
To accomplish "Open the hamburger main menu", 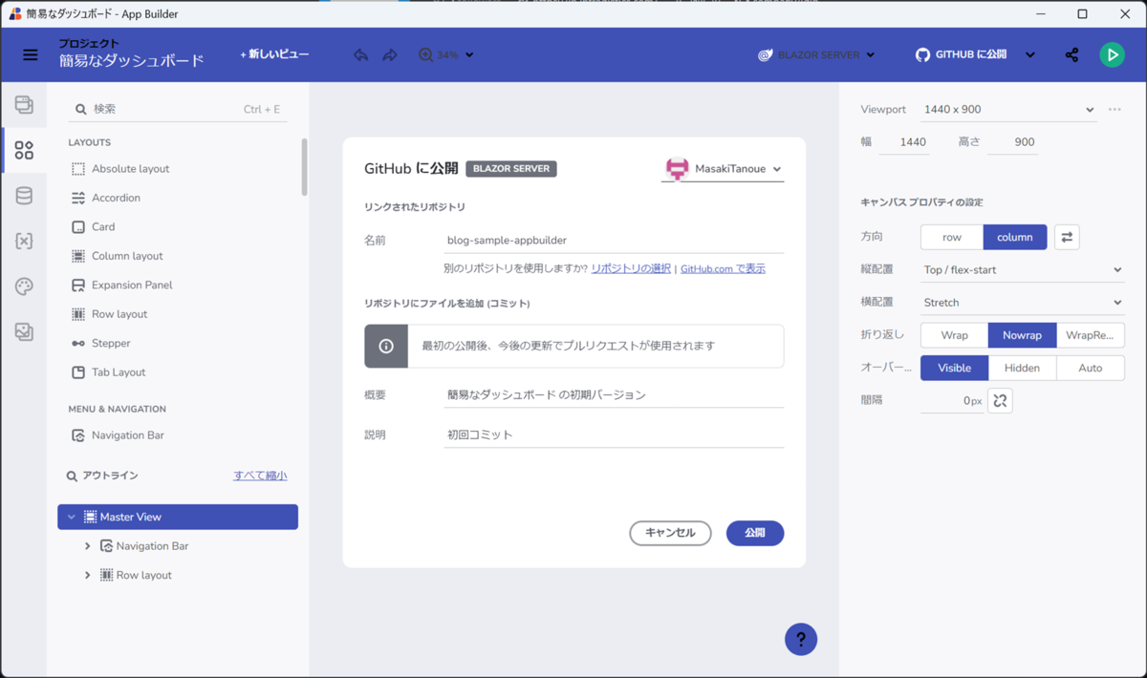I will coord(31,55).
